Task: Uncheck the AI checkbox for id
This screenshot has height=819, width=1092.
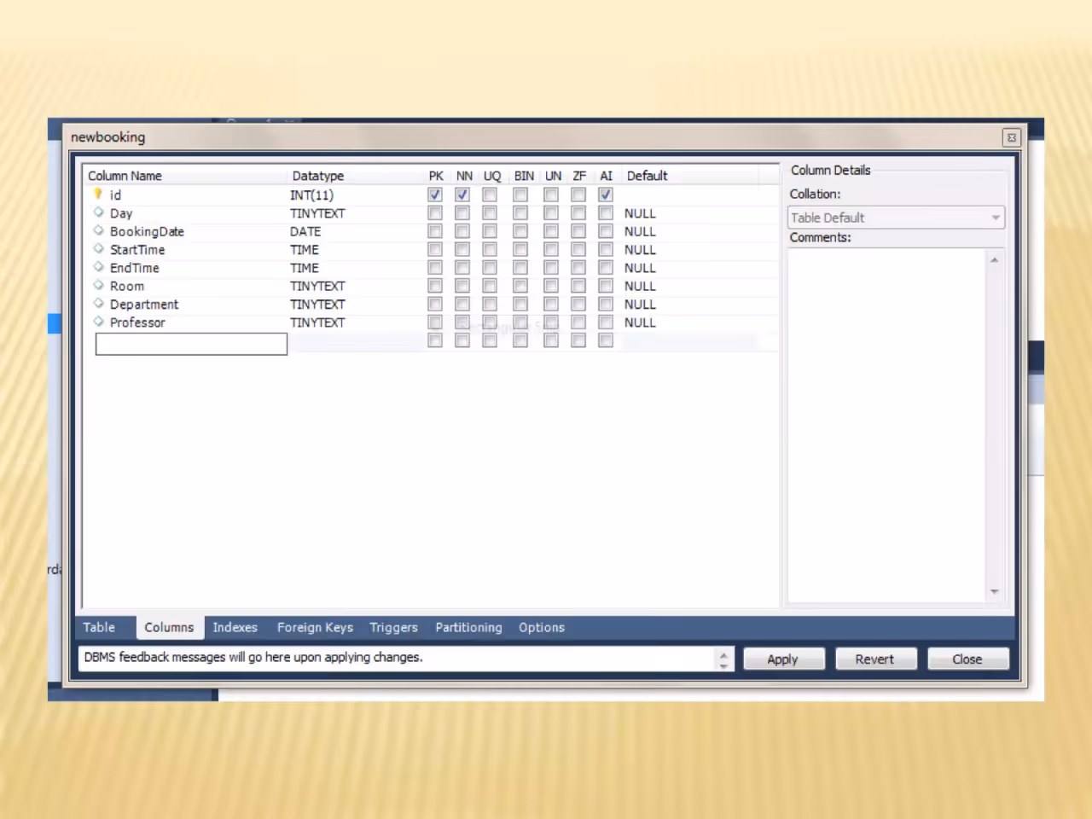Action: coord(606,195)
